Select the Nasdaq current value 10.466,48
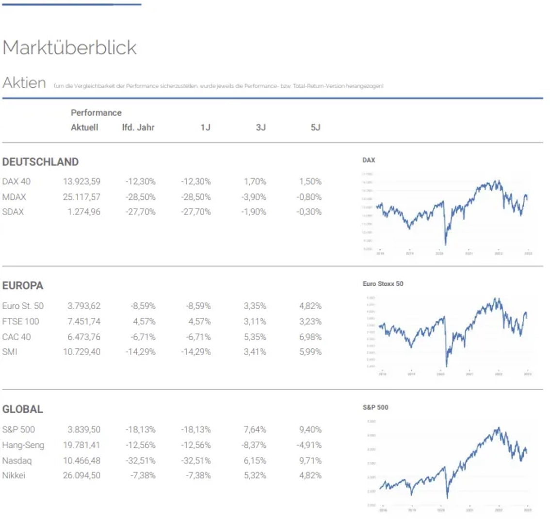Viewport: 550px width, 524px height. [81, 460]
